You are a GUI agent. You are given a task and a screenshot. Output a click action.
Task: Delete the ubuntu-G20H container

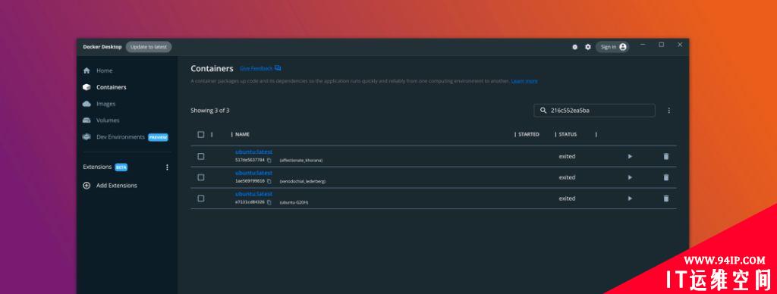pos(666,199)
